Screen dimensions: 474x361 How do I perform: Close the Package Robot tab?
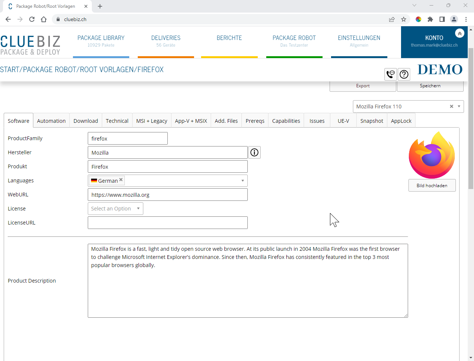tap(86, 6)
